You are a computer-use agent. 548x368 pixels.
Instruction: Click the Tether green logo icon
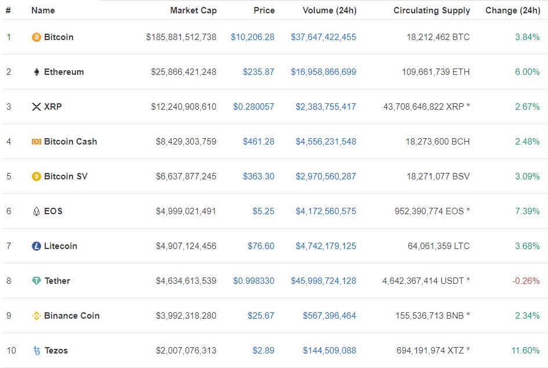point(37,281)
